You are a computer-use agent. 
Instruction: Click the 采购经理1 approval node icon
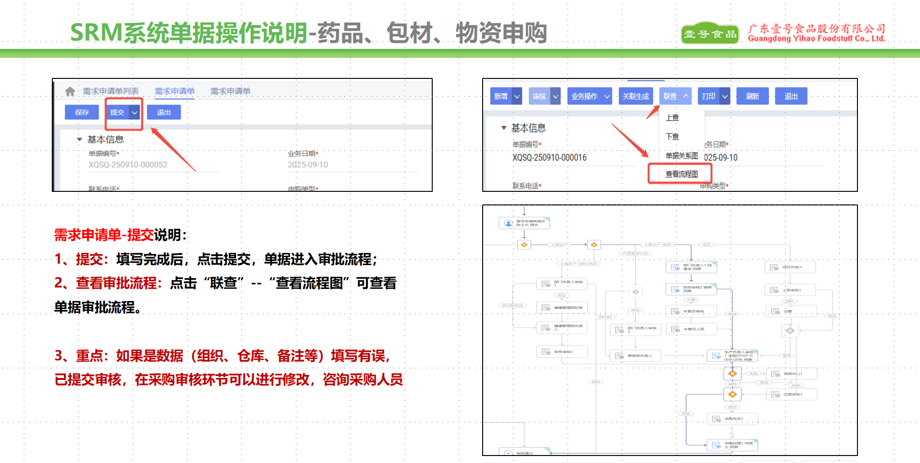coord(716,445)
